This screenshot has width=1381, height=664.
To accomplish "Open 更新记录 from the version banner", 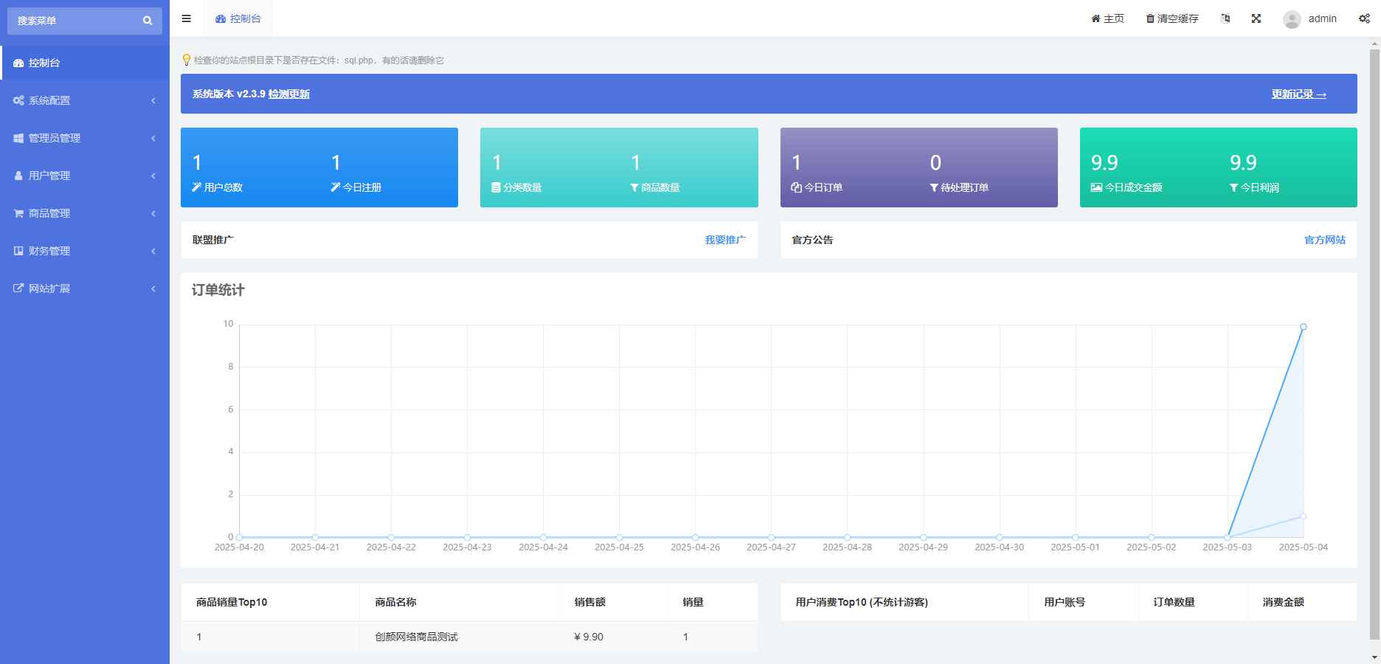I will [x=1298, y=94].
